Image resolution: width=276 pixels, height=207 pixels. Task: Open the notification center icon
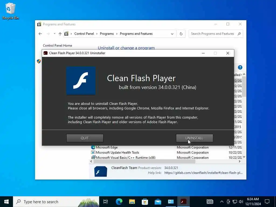(x=267, y=202)
